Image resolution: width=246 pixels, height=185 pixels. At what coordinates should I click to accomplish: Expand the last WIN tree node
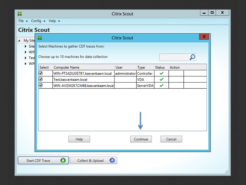[26, 64]
